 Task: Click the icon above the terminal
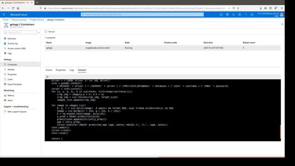[x=47, y=77]
